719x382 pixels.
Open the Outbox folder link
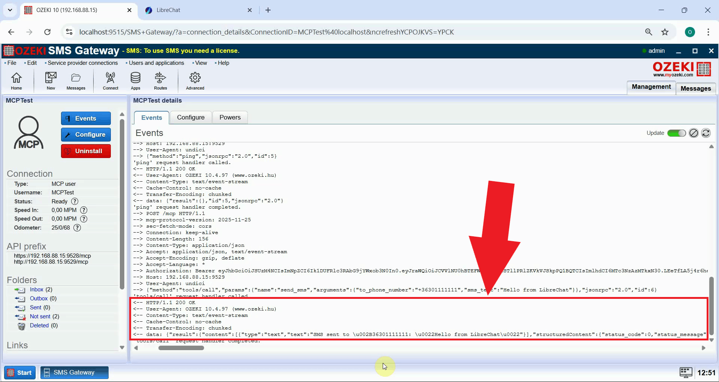point(39,298)
